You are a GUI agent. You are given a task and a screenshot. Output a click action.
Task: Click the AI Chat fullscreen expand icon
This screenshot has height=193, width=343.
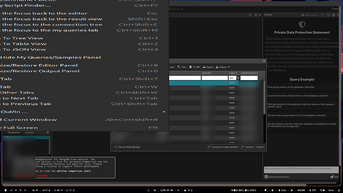322,15
